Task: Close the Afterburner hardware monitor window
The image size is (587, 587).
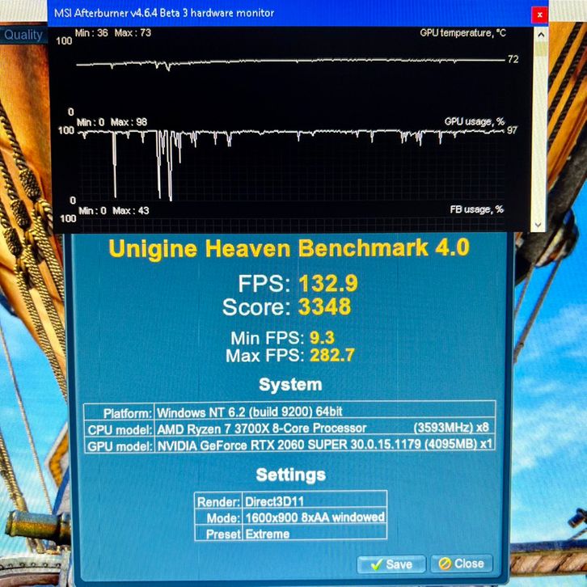Action: [x=539, y=14]
